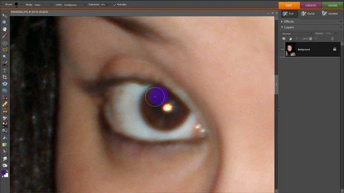Select the Hand tool
This screenshot has height=193, width=344.
(x=5, y=29)
